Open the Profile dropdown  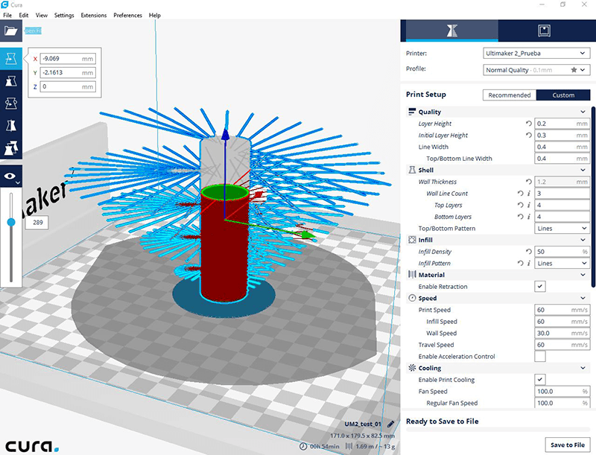pos(536,70)
